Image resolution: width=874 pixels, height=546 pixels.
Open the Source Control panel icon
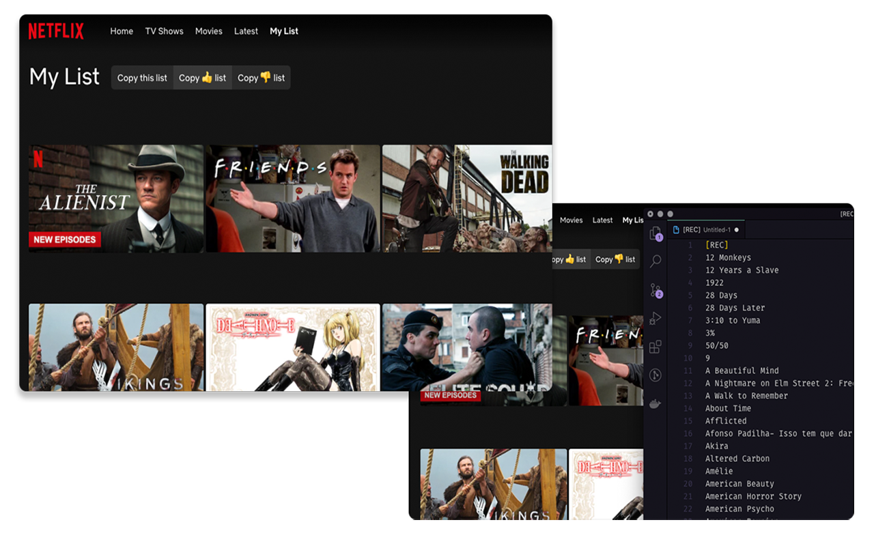point(655,290)
